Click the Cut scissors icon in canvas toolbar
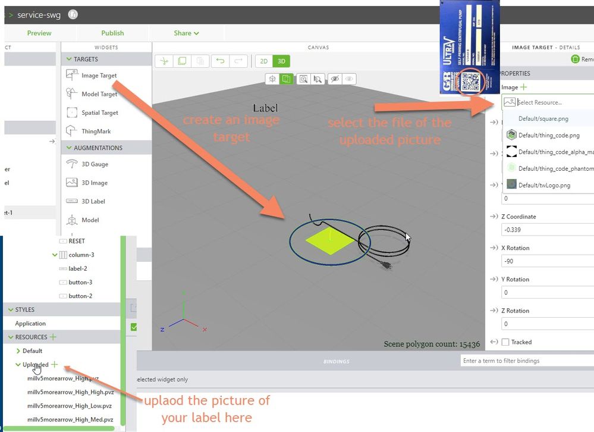The width and height of the screenshot is (594, 432). coord(164,61)
